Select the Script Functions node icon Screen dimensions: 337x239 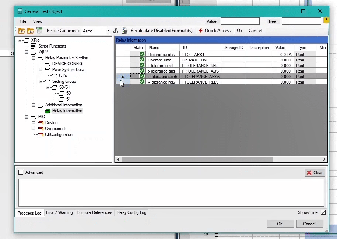click(34, 46)
